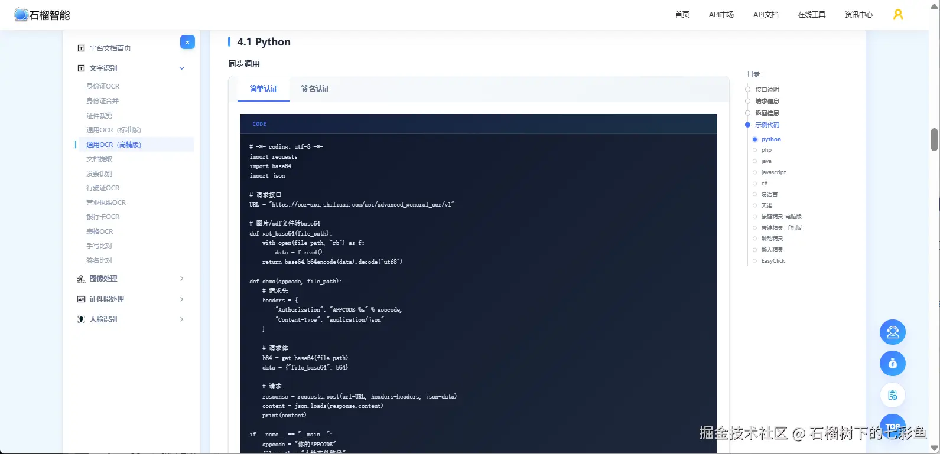Screen dimensions: 940x454
Task: Open 在线工具 in top navigation
Action: 812,15
